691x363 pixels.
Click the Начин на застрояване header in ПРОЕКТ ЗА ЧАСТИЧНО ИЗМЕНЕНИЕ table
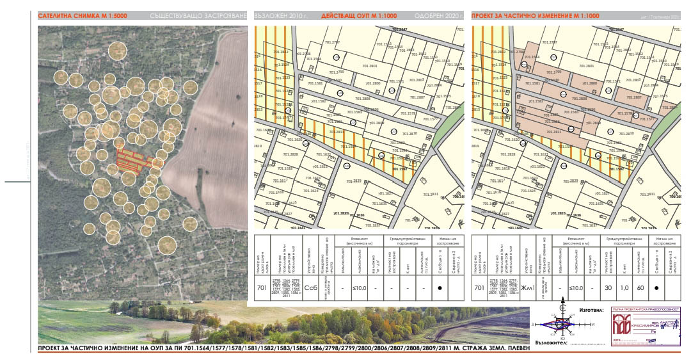click(x=665, y=241)
